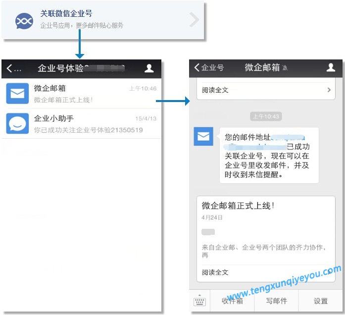
Task: Expand chevron on the top 阅读全文 row
Action: (329, 90)
